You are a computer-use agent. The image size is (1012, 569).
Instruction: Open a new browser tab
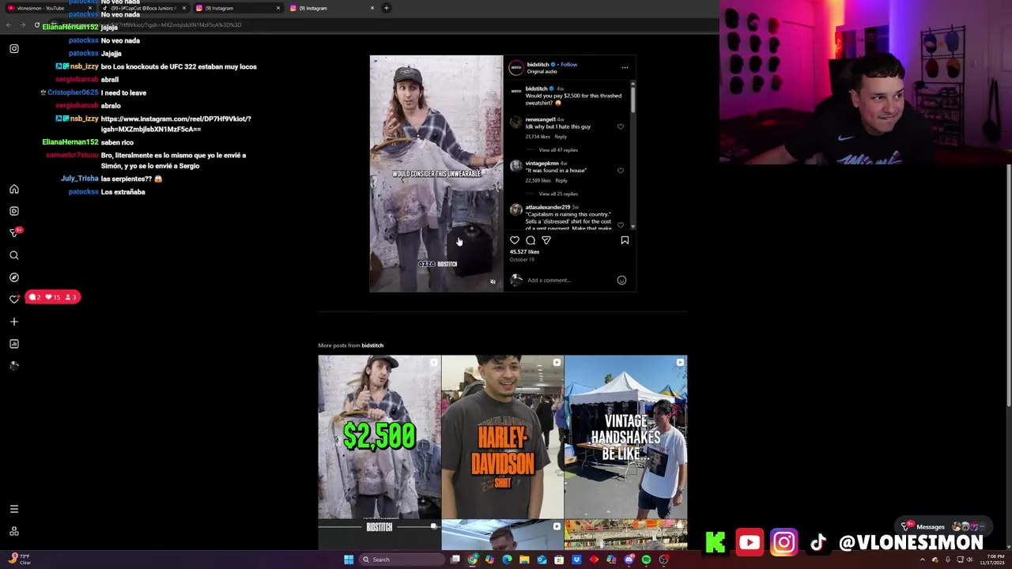tap(386, 8)
